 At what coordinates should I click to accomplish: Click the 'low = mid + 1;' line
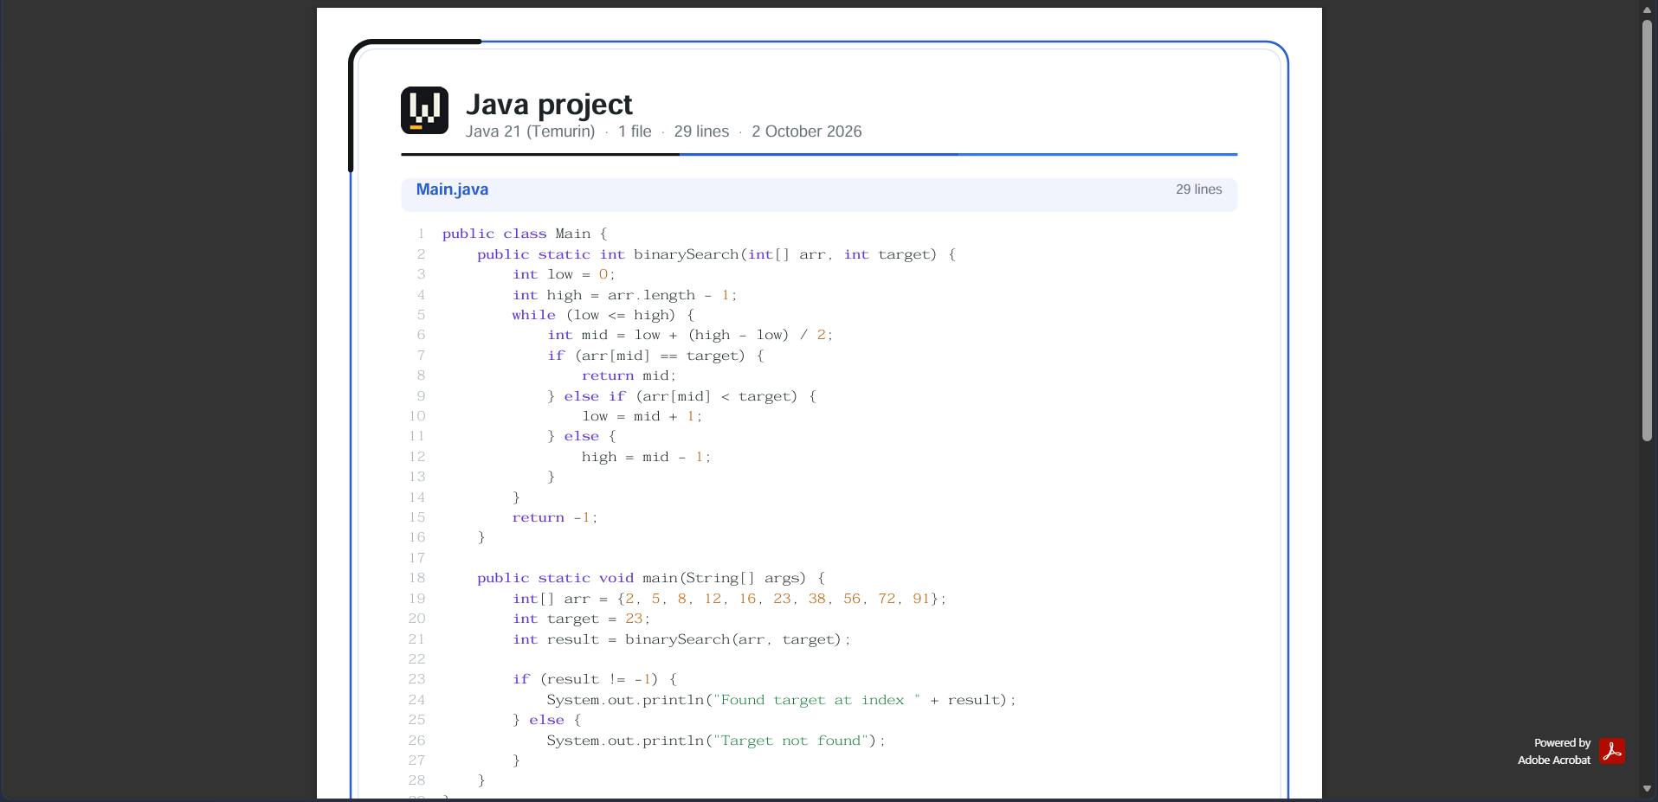642,416
